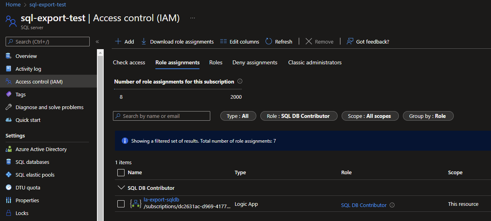
Task: Focus the Search (Ctrl+/) sidebar field
Action: tap(48, 42)
